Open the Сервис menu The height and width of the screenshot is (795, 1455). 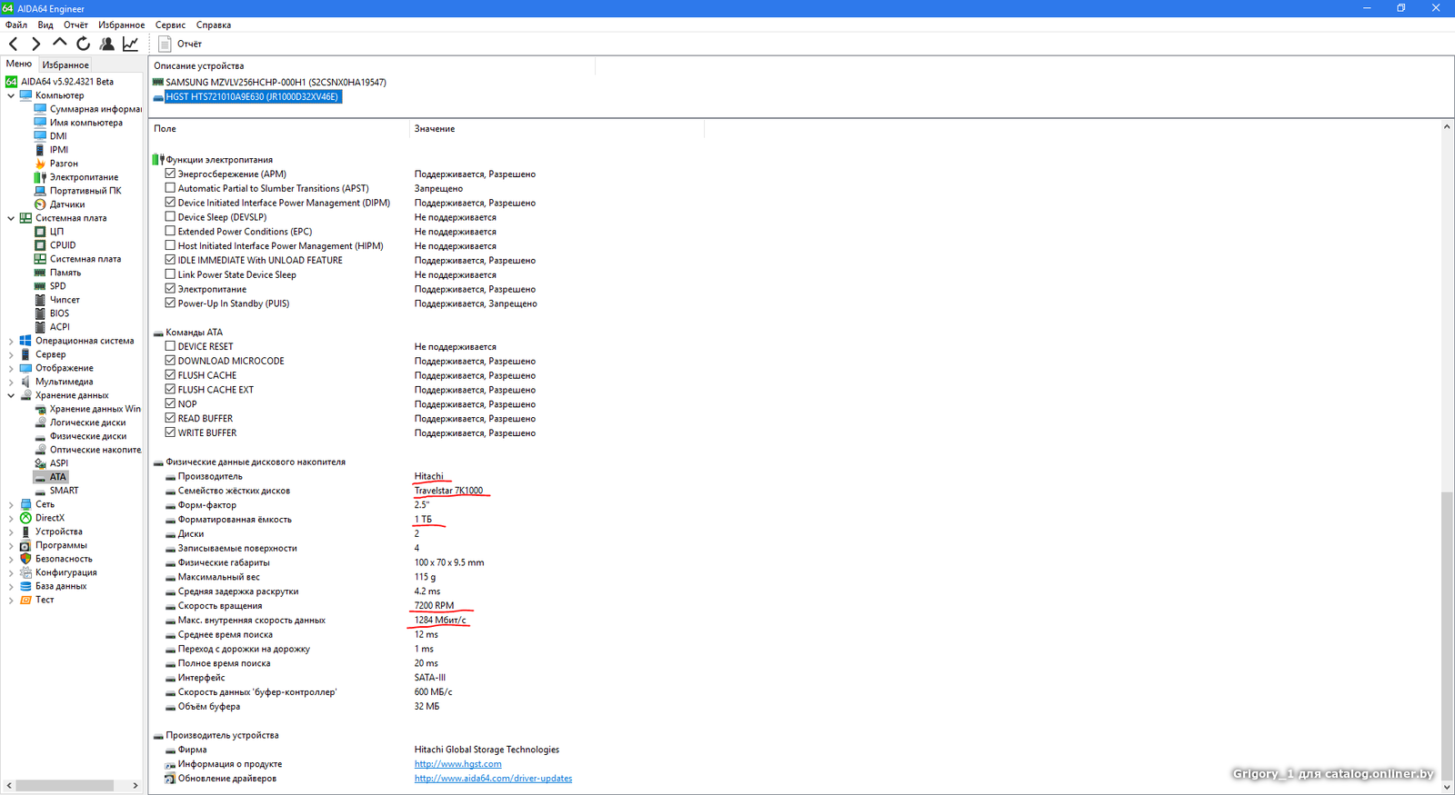170,25
